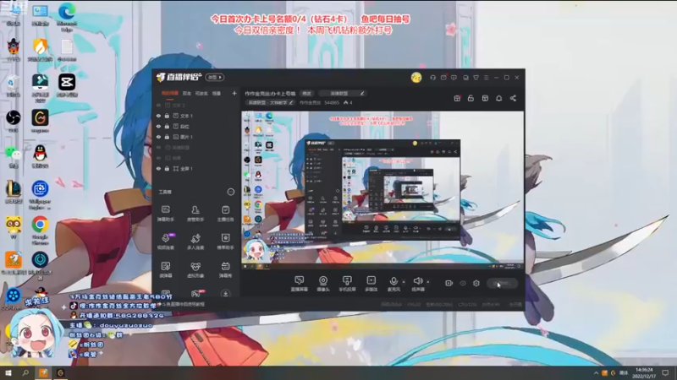Hide the 全屏 1 source with its eye icon

point(158,168)
